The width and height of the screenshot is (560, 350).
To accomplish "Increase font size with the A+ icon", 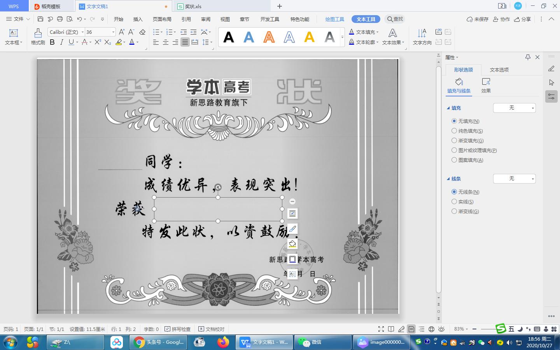I will pos(122,32).
